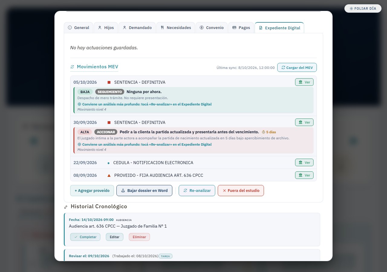
Task: Click the orange triangle on Proveido row
Action: (109, 175)
